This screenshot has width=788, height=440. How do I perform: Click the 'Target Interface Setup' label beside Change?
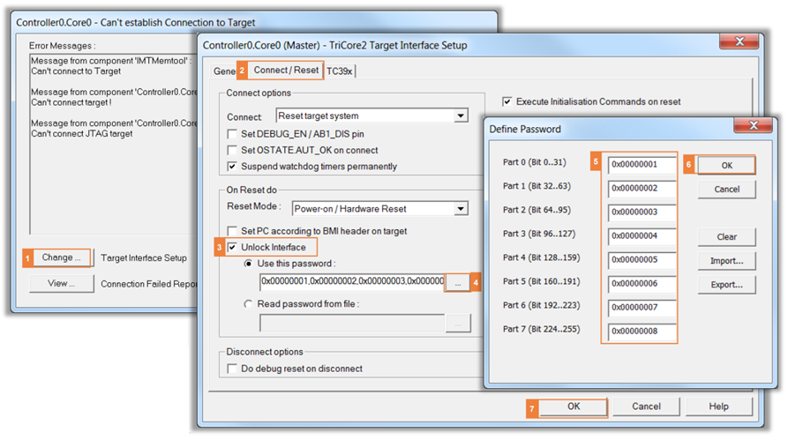tap(144, 258)
